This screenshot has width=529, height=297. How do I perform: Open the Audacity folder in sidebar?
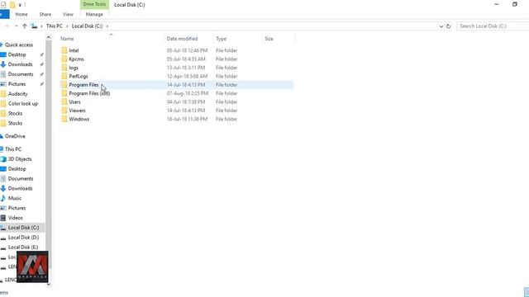(18, 94)
